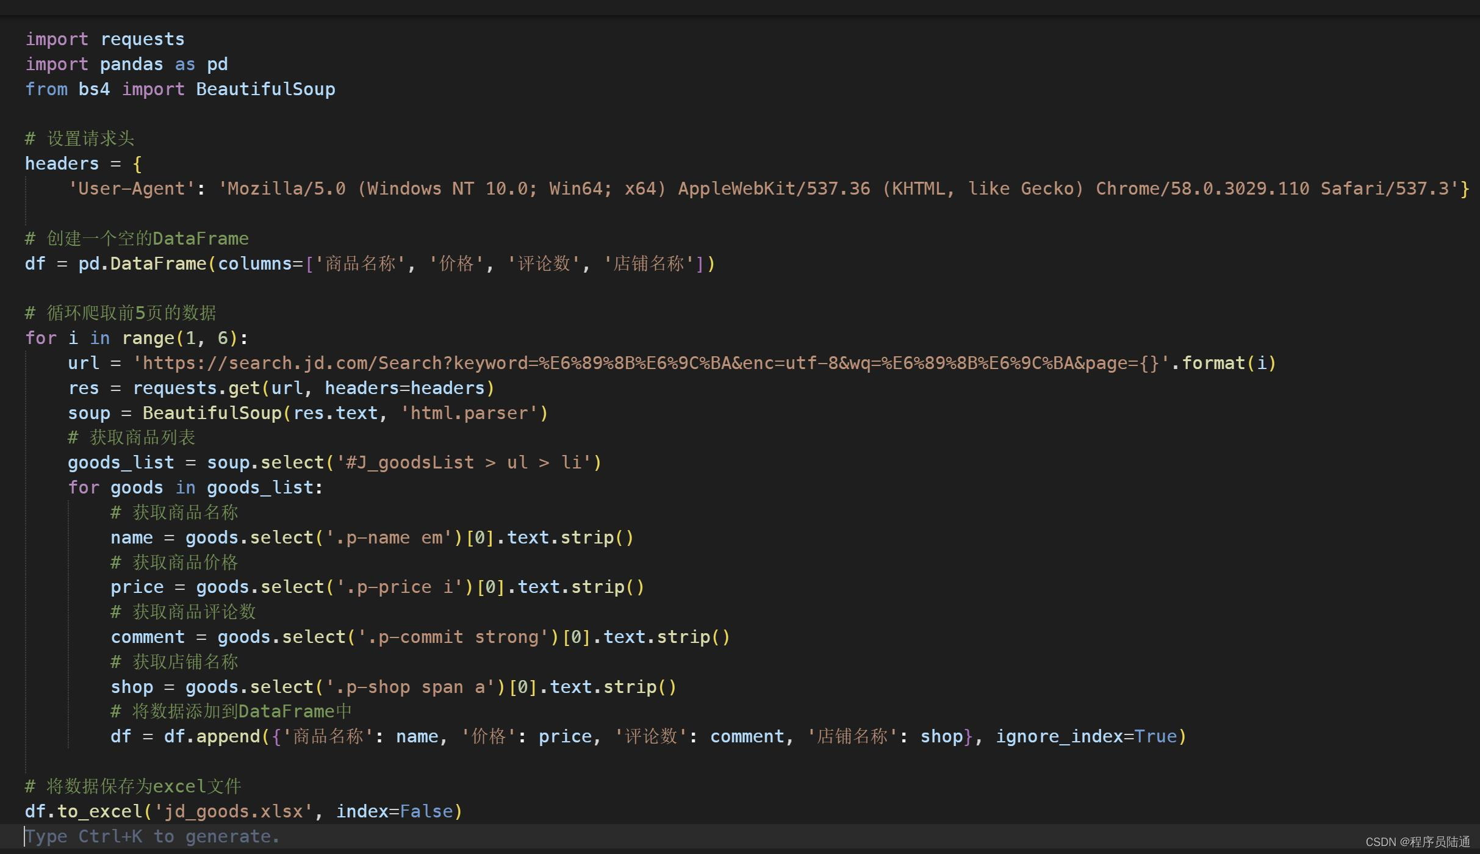The image size is (1480, 854).
Task: Click the '.p-shop span a' selector string
Action: point(411,687)
